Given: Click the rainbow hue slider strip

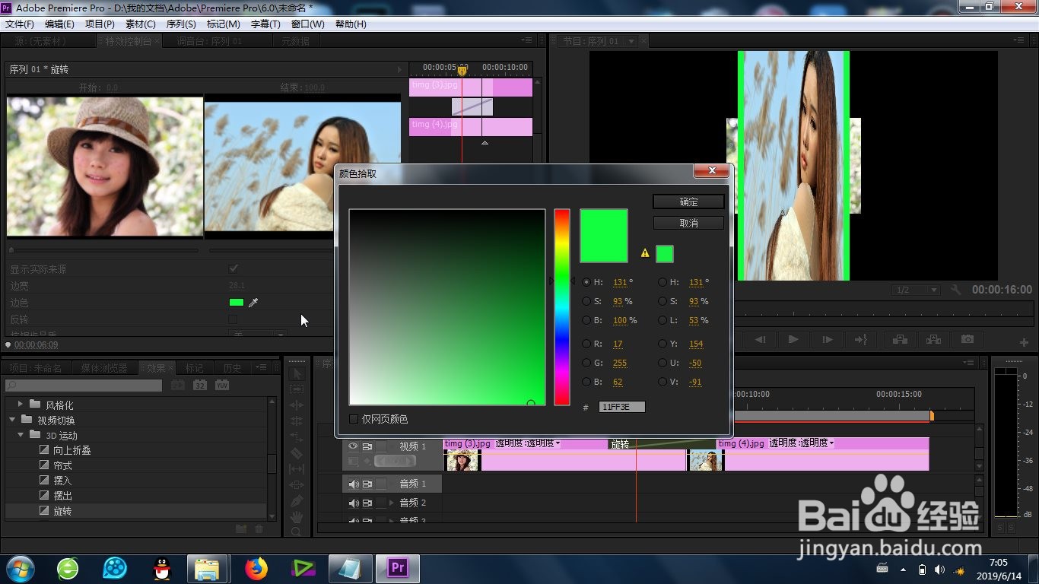Looking at the screenshot, I should tap(561, 307).
